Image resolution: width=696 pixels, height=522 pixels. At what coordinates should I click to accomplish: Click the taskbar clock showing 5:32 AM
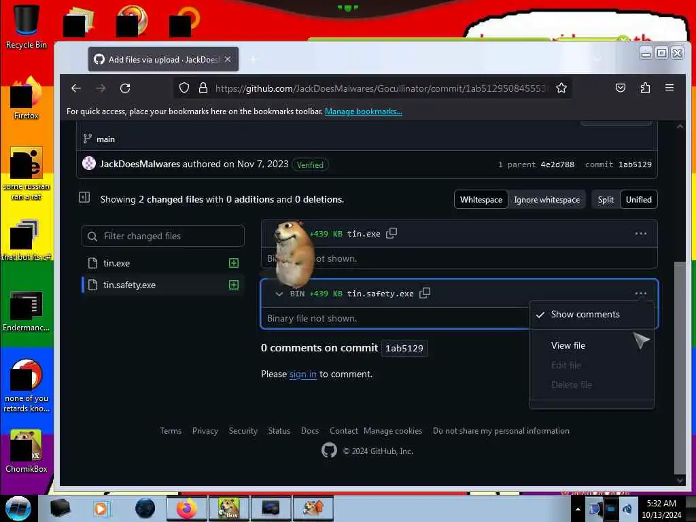661,509
